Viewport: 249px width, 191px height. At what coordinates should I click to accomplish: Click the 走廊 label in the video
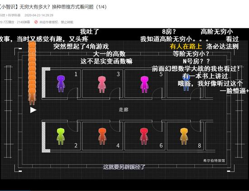click(x=124, y=110)
